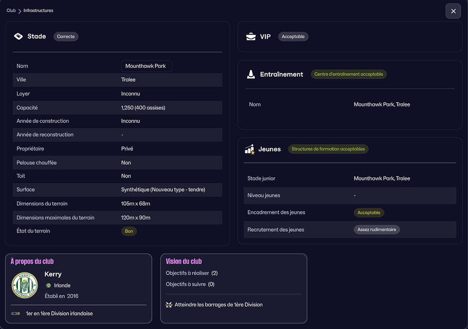The height and width of the screenshot is (329, 468).
Task: Go back to Club in the breadcrumb
Action: 11,10
